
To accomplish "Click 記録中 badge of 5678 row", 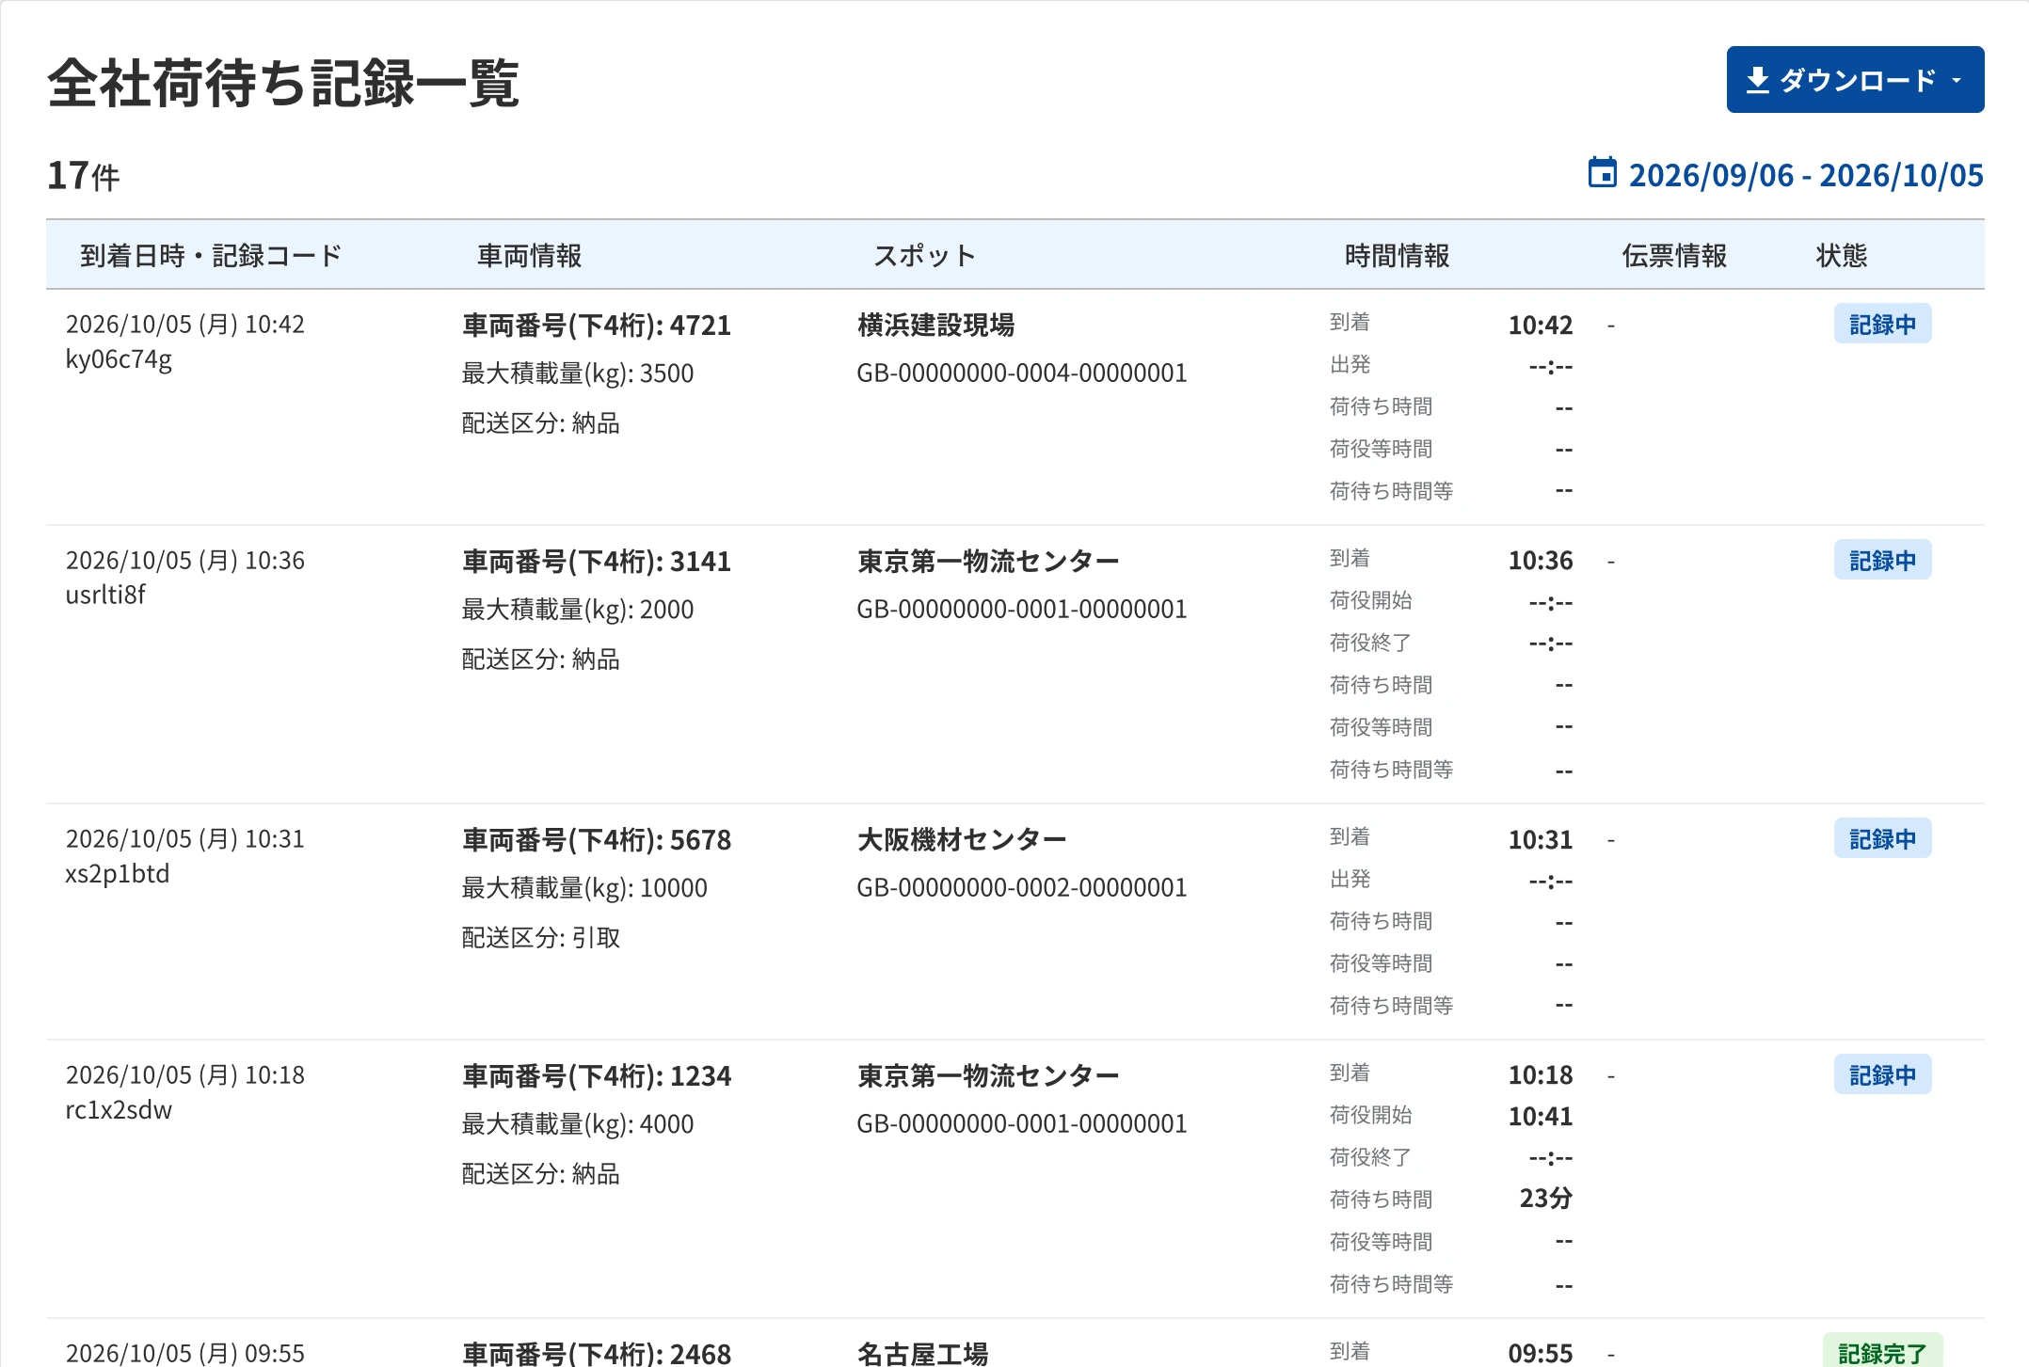I will pyautogui.click(x=1882, y=838).
